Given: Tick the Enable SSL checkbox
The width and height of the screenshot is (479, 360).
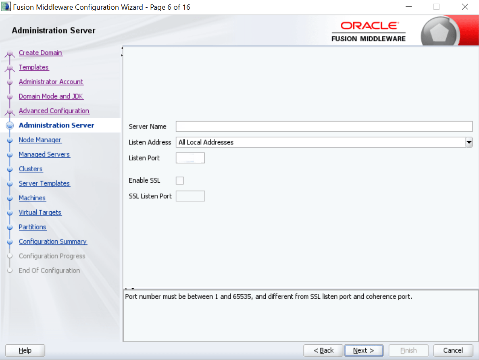Looking at the screenshot, I should pos(180,181).
